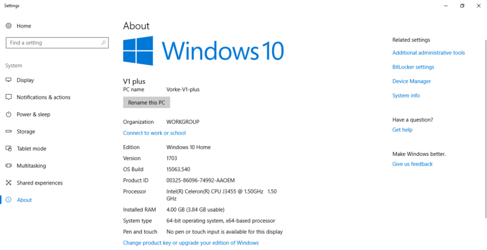The height and width of the screenshot is (250, 487).
Task: Click Give us feedback link
Action: (x=413, y=164)
